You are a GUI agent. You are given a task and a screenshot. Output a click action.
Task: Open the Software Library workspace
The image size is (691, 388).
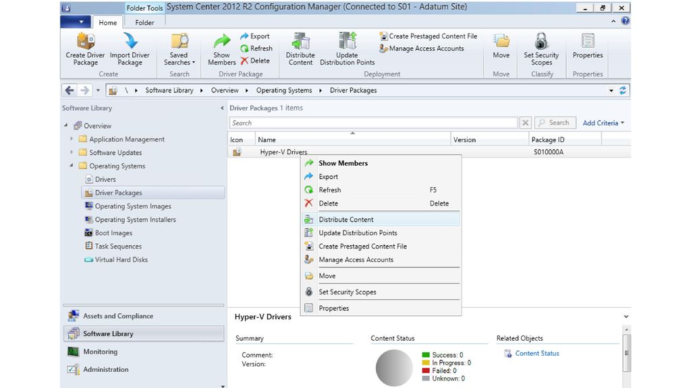click(144, 333)
